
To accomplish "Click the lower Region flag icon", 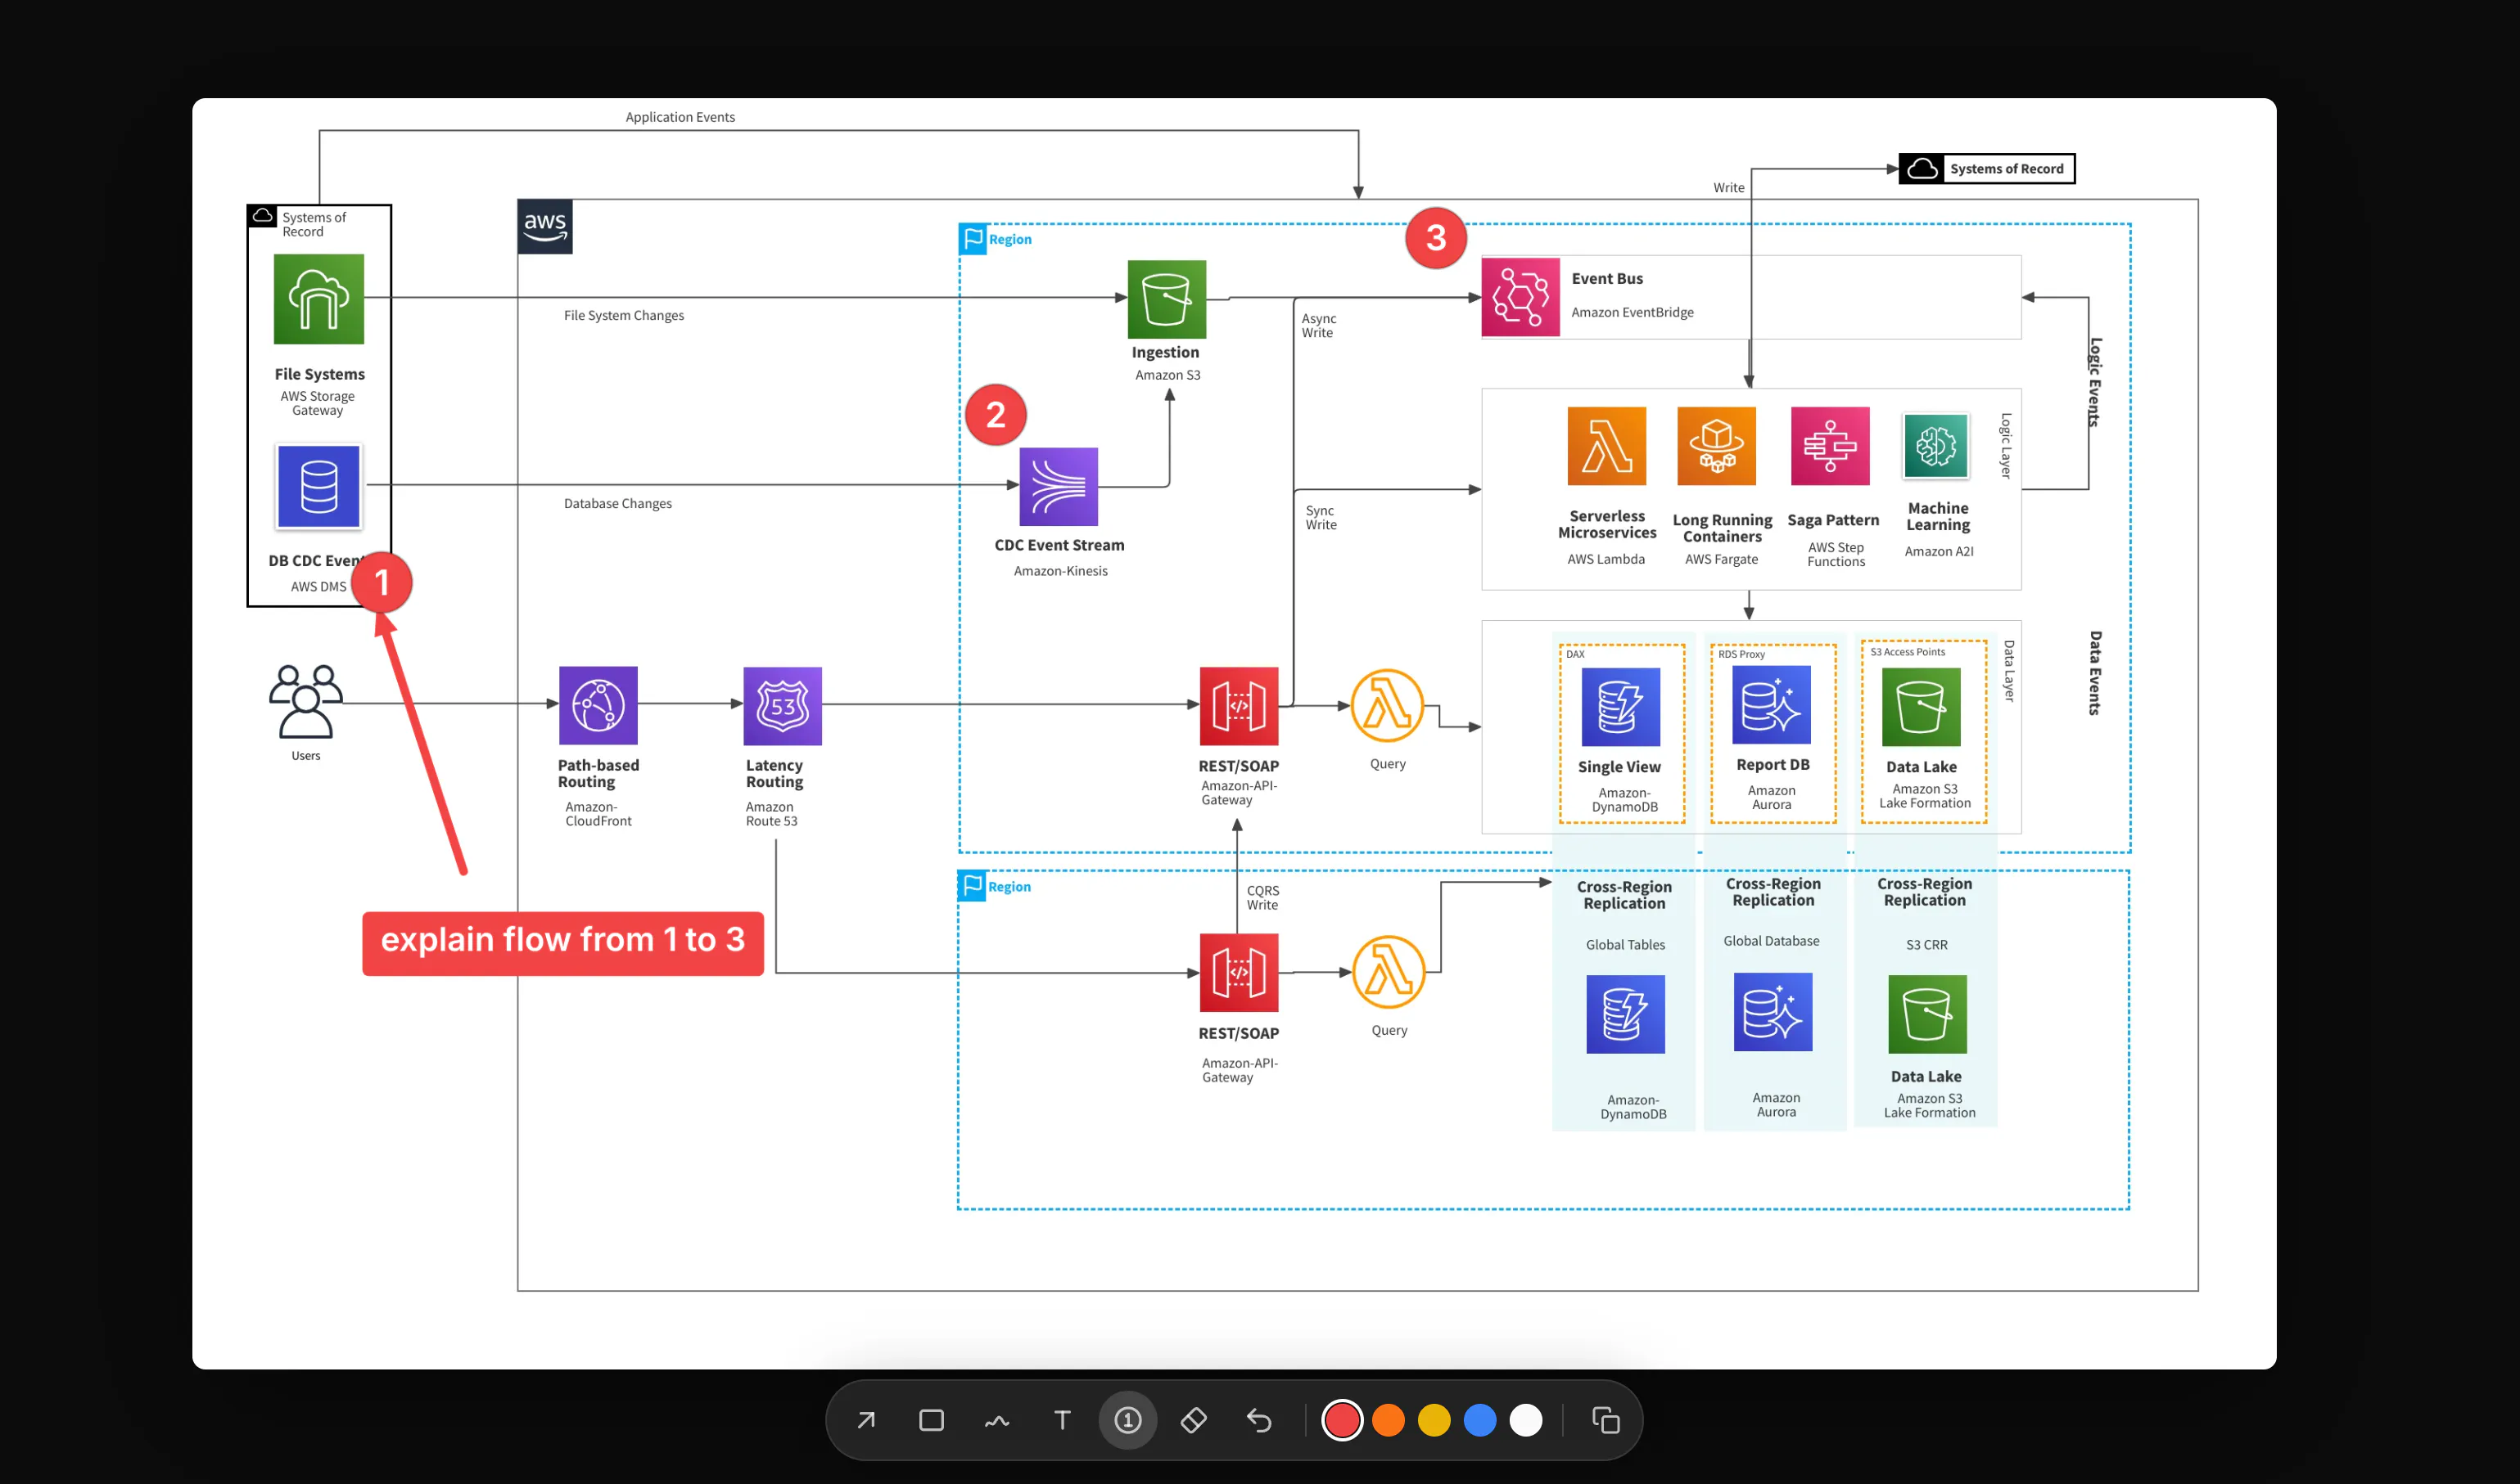I will coord(972,886).
